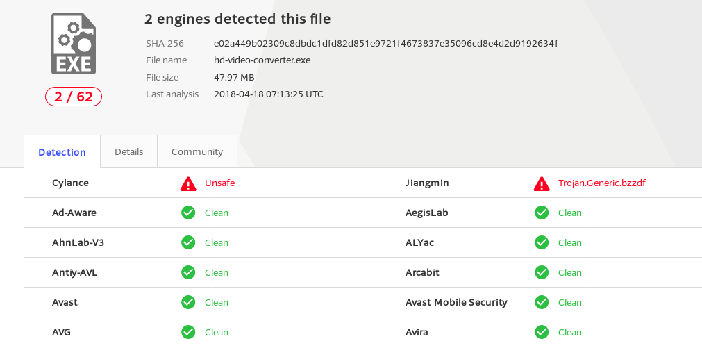Open the Community tab

pos(197,151)
